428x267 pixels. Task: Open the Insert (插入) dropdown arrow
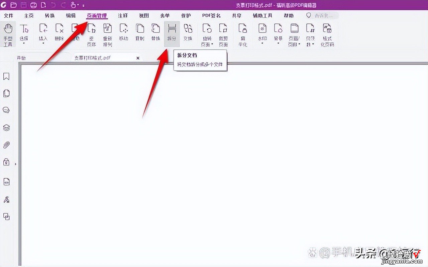pyautogui.click(x=43, y=43)
